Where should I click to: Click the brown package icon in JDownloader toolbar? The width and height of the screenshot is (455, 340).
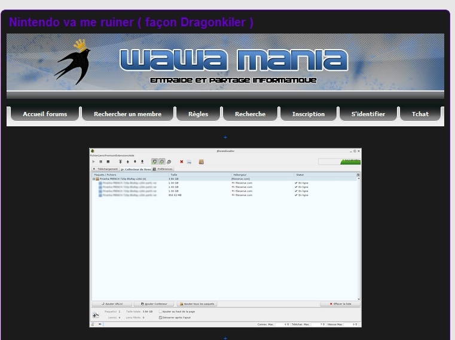coord(201,162)
